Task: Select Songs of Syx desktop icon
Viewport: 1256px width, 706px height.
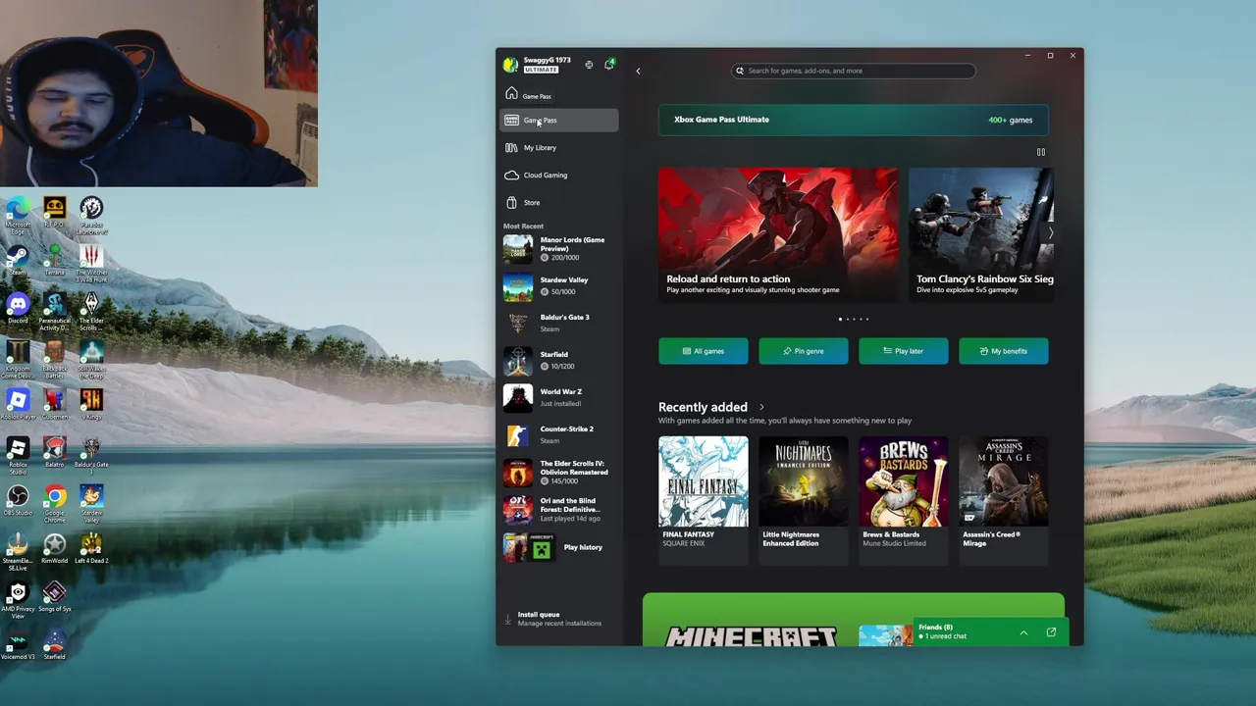Action: pos(54,597)
